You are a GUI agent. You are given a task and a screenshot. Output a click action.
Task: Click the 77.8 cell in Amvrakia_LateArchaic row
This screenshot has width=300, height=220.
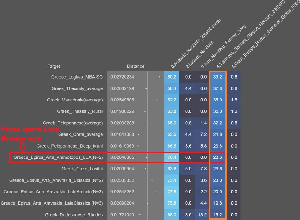[172, 192]
